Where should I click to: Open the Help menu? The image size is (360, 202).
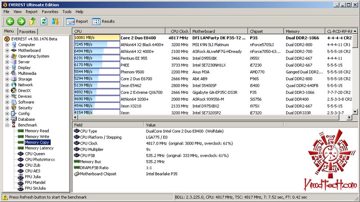80,12
